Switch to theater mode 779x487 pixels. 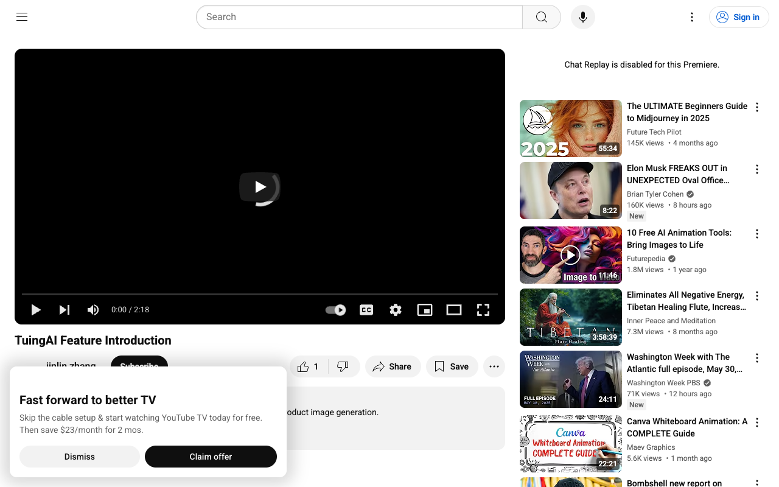(x=454, y=310)
